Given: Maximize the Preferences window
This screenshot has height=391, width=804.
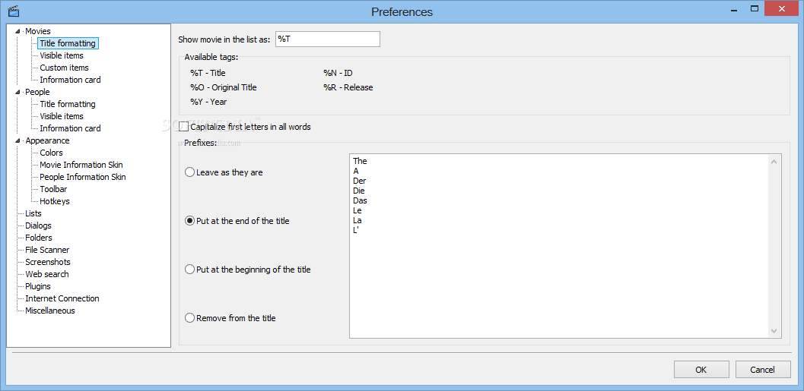Looking at the screenshot, I should [x=754, y=8].
